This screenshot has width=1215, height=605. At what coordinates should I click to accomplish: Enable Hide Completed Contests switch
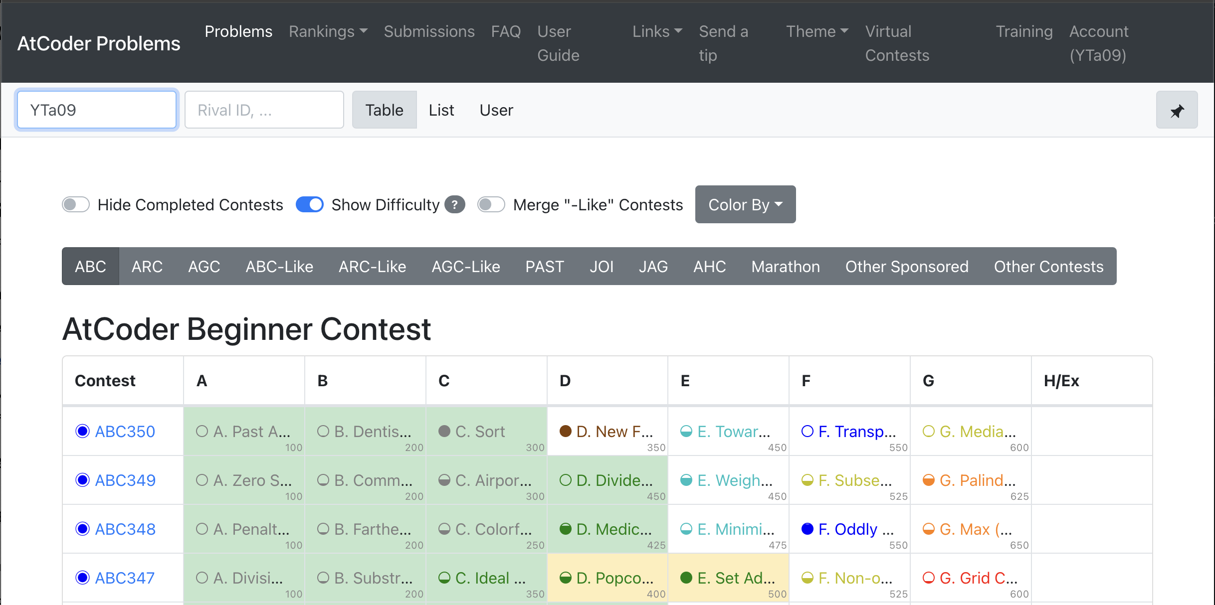coord(76,205)
